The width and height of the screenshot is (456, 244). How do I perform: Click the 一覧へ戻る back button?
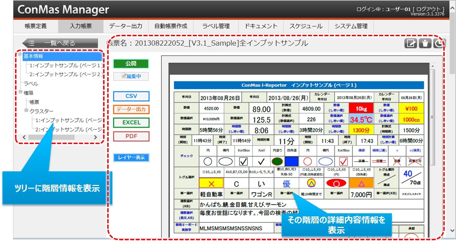(x=60, y=43)
